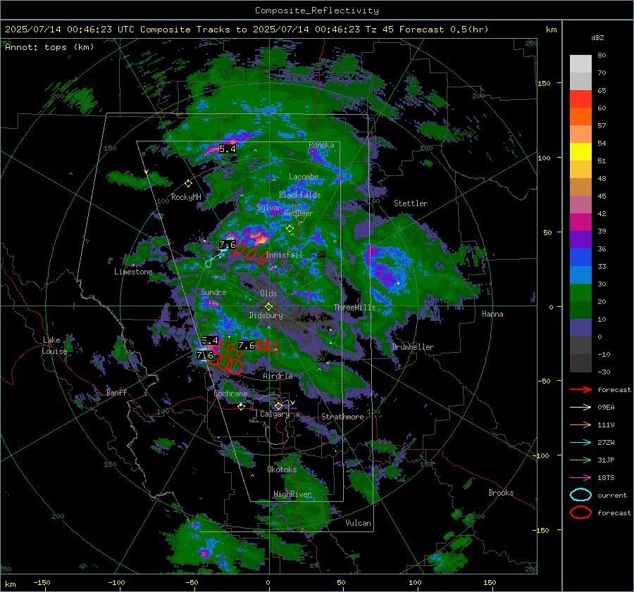Click the Brooks town label
634x592 pixels.
pyautogui.click(x=501, y=493)
